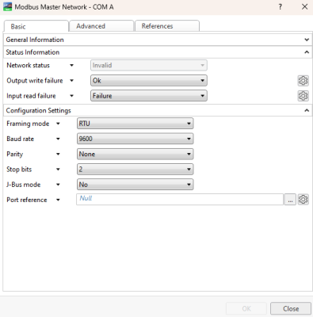Click the Parity label
This screenshot has width=313, height=317.
(x=15, y=155)
